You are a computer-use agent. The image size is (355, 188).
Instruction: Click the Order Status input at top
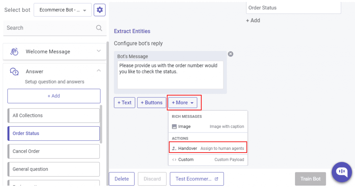click(293, 8)
